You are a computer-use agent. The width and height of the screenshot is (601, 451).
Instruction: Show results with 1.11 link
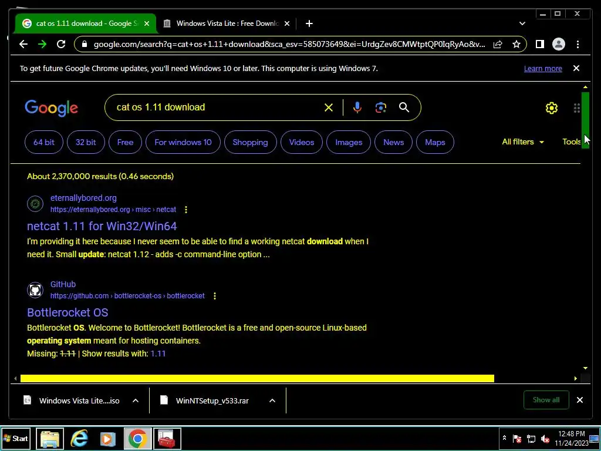pos(158,354)
